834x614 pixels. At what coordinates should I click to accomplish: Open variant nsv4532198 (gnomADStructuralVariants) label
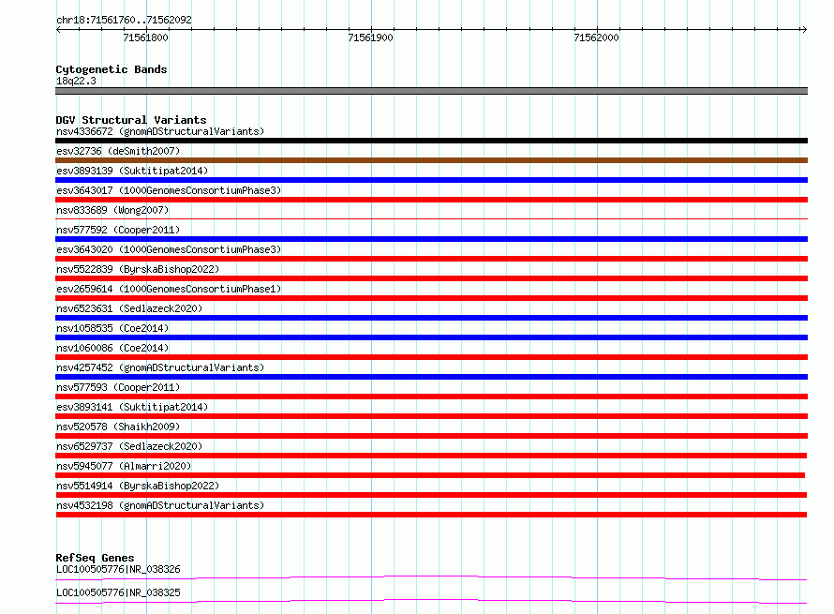160,505
